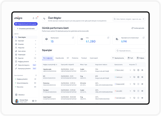Image resolution: width=161 pixels, height=116 pixels.
Task: Click the logout icon beside user name
Action: tap(36, 101)
